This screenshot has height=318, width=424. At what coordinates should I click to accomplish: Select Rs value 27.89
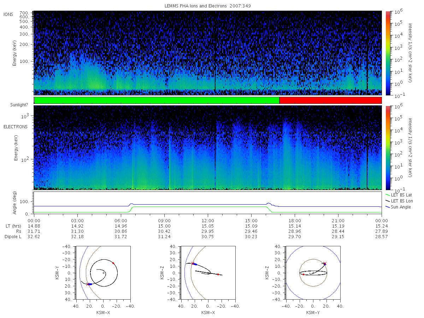point(382,231)
